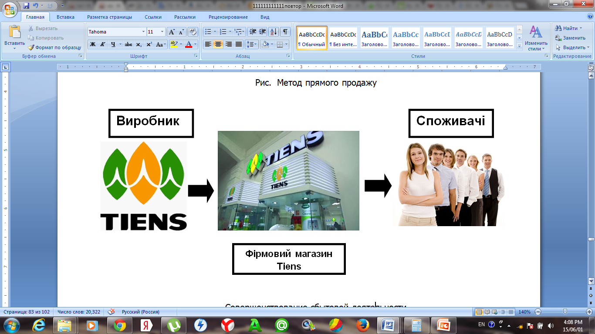Image resolution: width=595 pixels, height=334 pixels.
Task: Open Firefox from taskbar
Action: tap(363, 325)
